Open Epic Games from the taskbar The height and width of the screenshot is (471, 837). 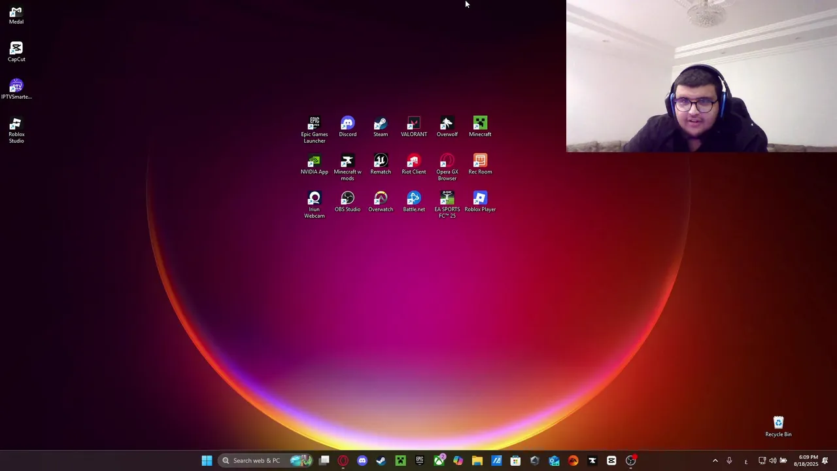coord(420,461)
